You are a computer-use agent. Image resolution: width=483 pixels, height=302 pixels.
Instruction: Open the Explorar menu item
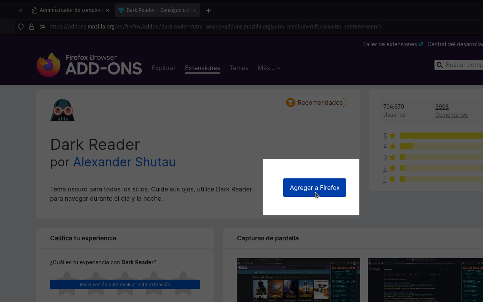click(x=163, y=68)
